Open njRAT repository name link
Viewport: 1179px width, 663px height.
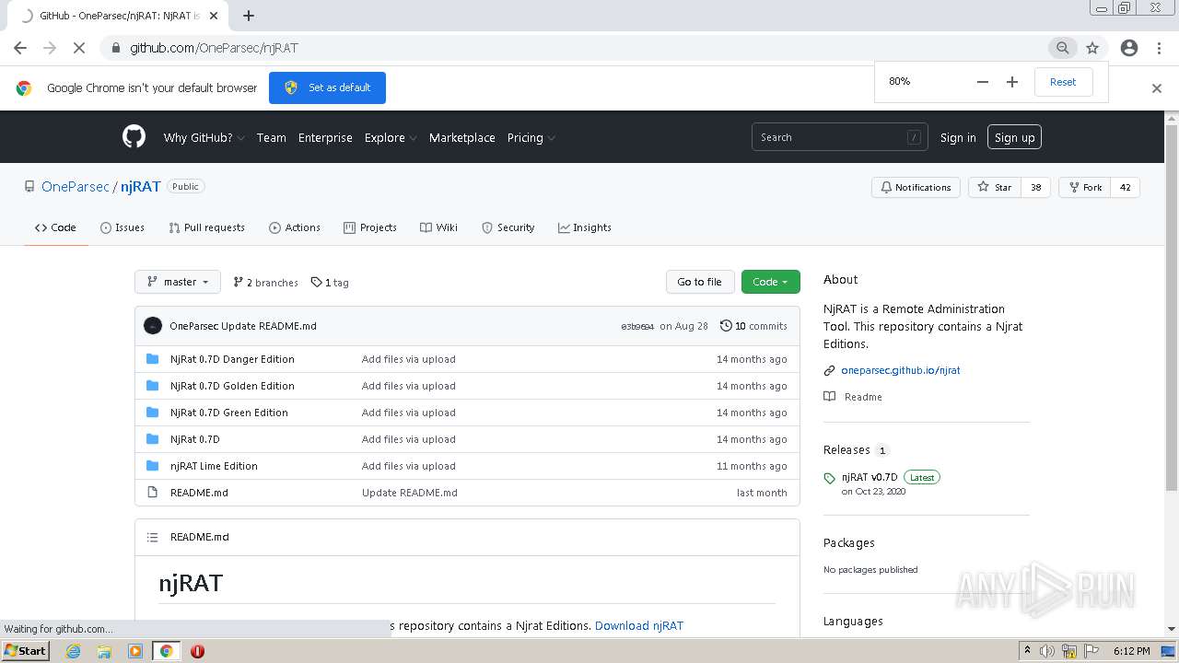(141, 186)
